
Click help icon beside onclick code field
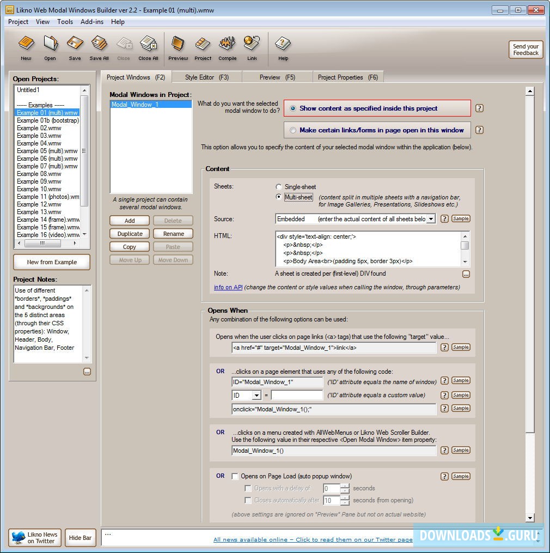[x=444, y=408]
